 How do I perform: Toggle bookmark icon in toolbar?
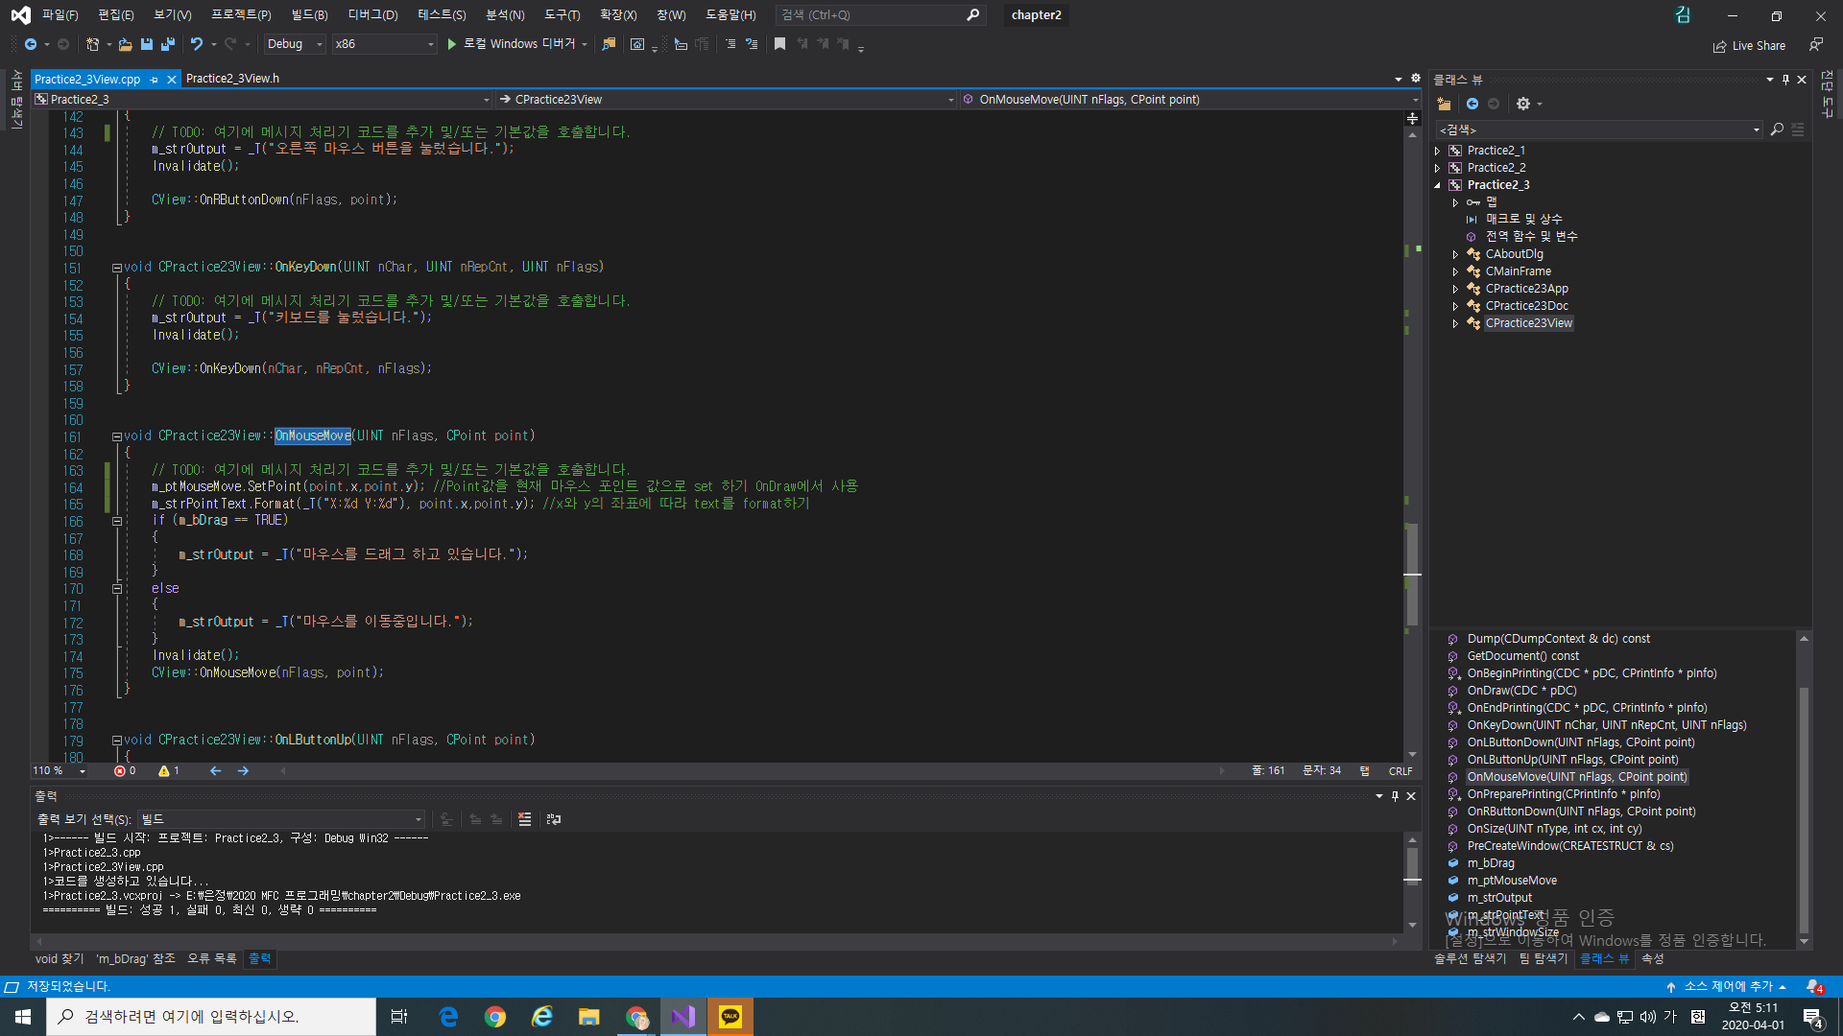779,44
